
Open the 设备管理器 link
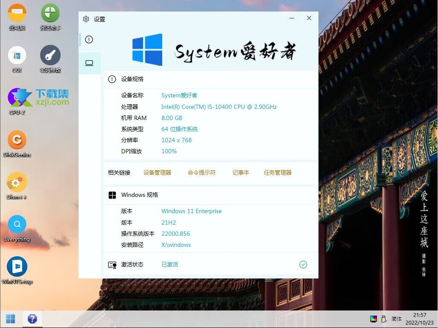tap(157, 173)
